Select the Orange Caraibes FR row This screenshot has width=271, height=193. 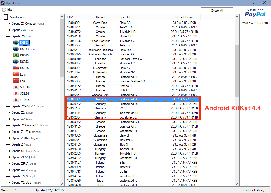[x=133, y=81]
